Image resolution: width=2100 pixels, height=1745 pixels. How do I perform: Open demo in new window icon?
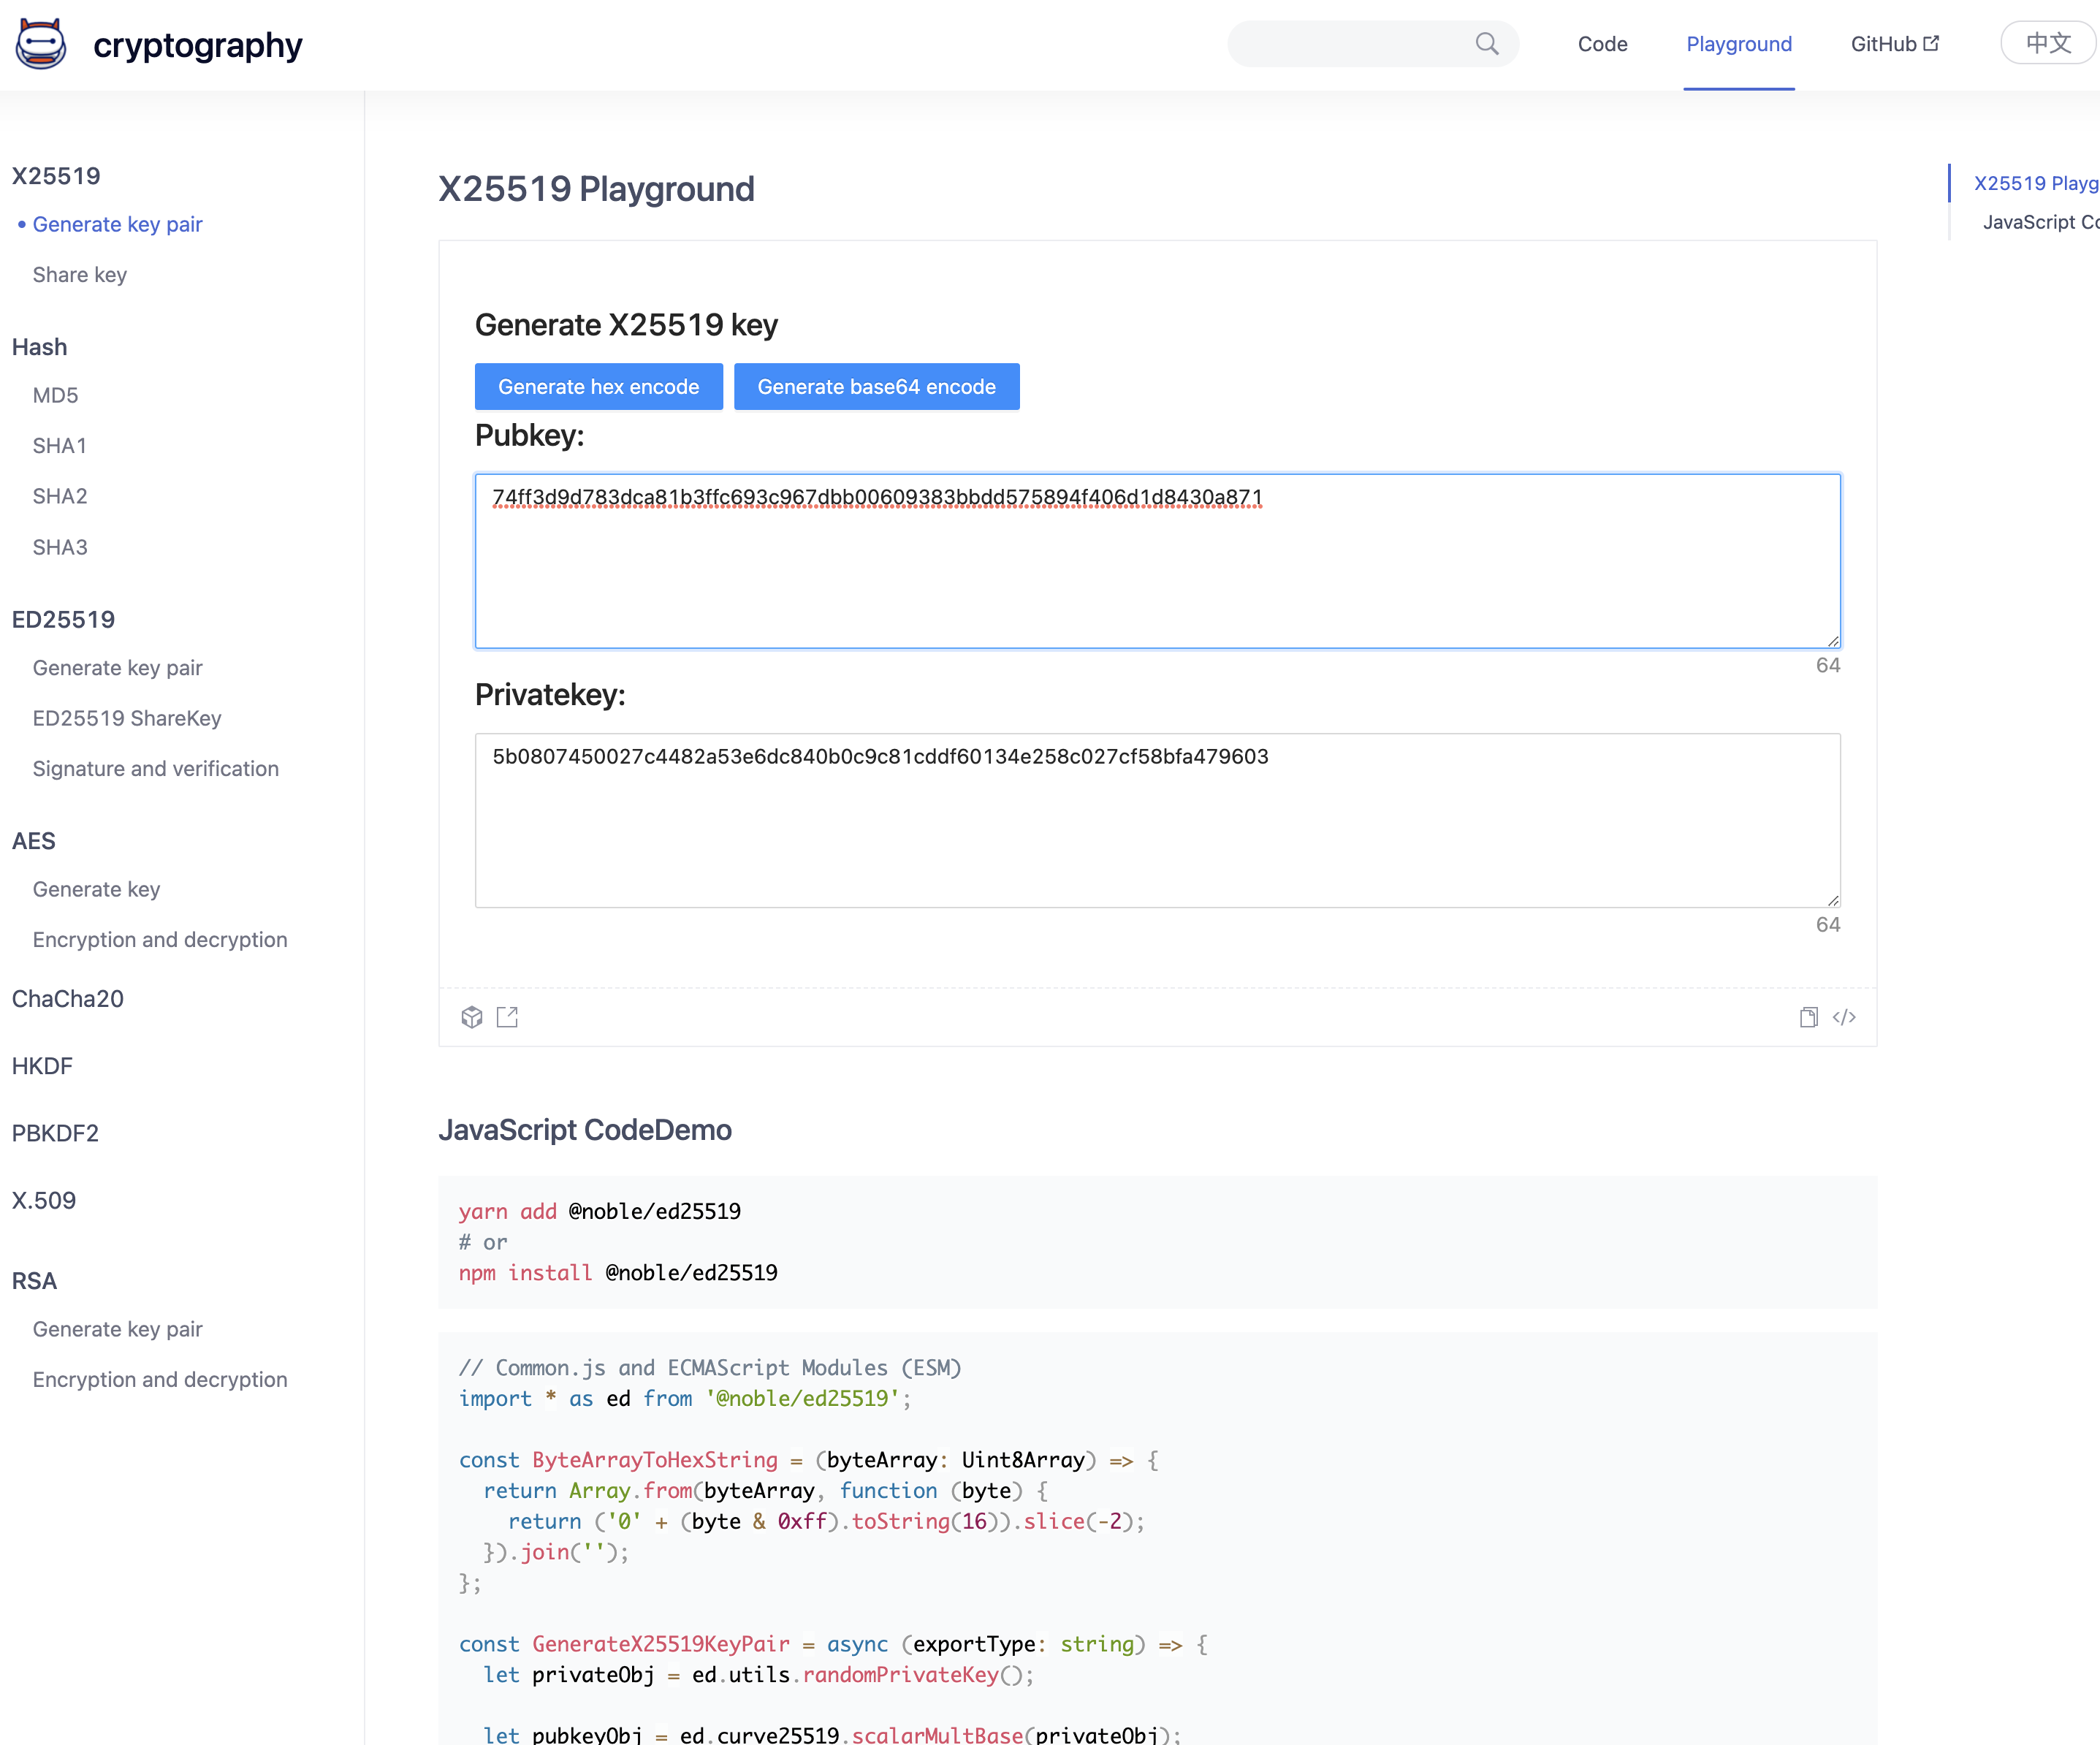(x=507, y=1017)
